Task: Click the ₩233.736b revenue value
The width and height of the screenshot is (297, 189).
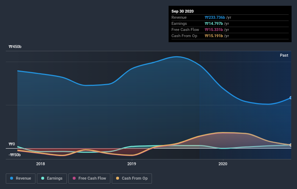Action: 215,18
